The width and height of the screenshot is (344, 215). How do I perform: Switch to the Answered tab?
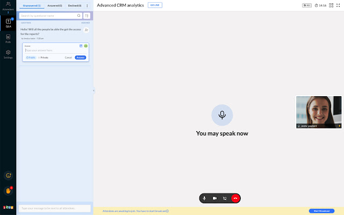(55, 5)
